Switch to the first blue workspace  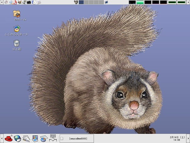click(81, 2)
